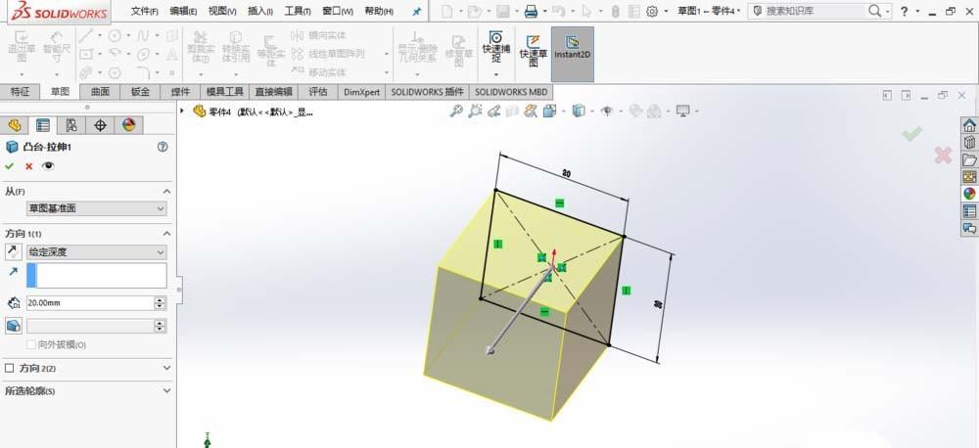Open the 编辑 menu
The image size is (979, 448).
[x=184, y=11]
